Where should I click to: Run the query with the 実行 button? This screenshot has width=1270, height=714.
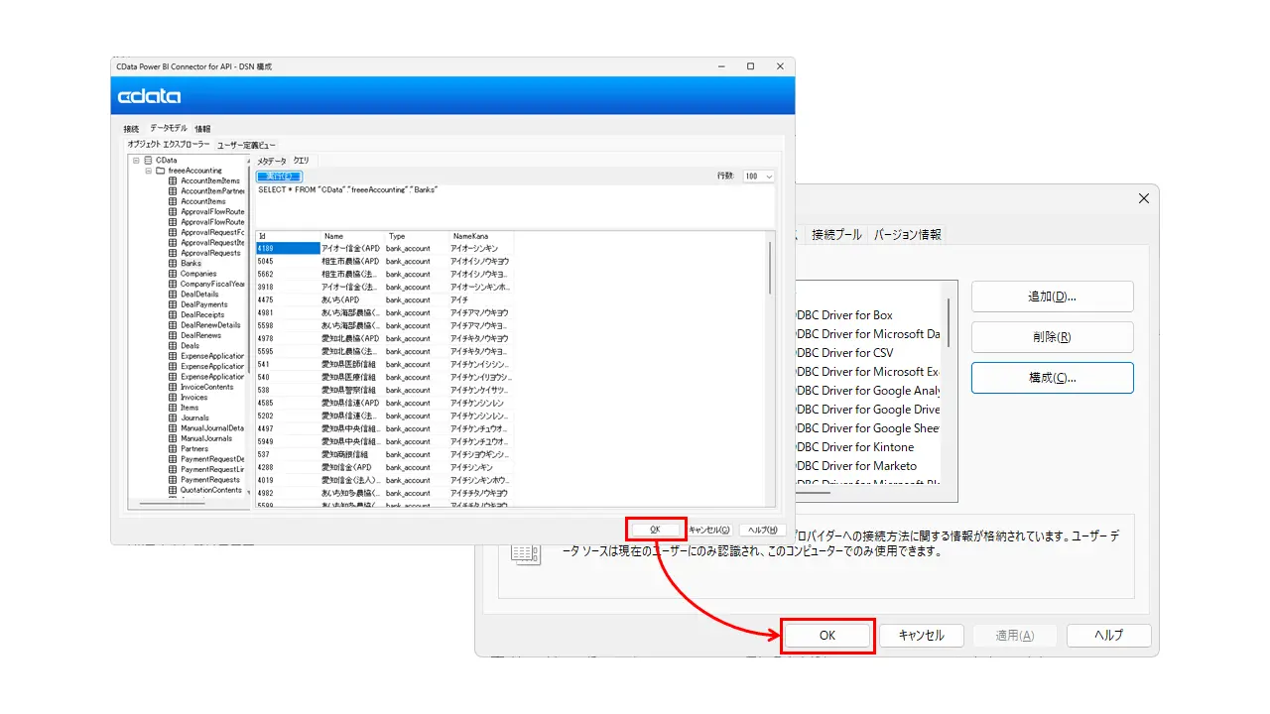point(279,177)
